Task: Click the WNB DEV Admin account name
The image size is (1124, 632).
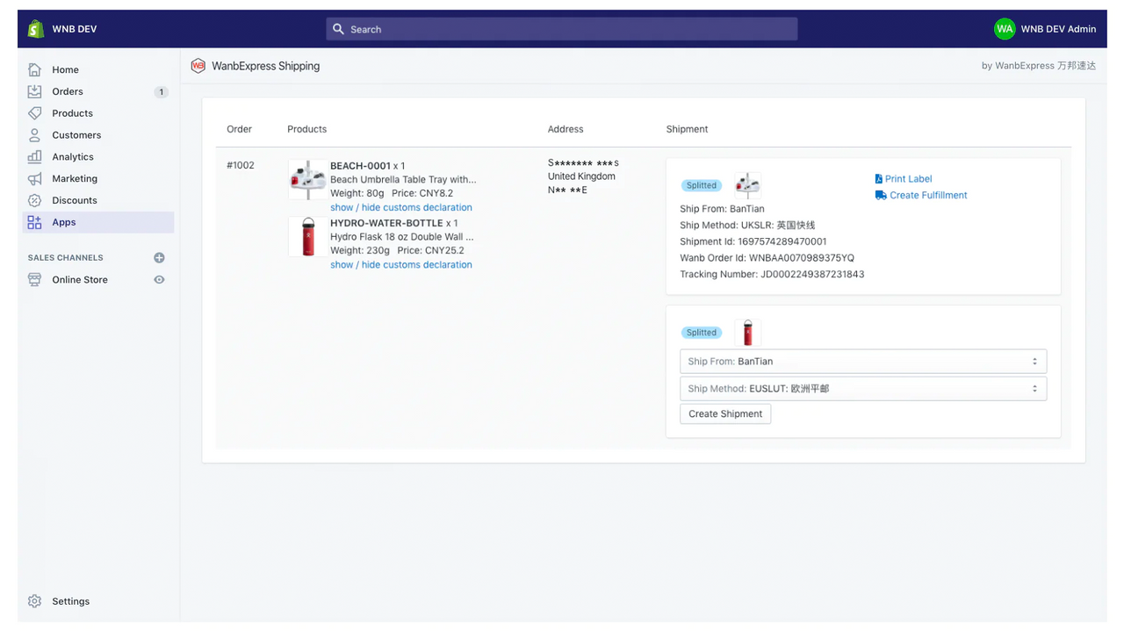Action: (x=1058, y=29)
